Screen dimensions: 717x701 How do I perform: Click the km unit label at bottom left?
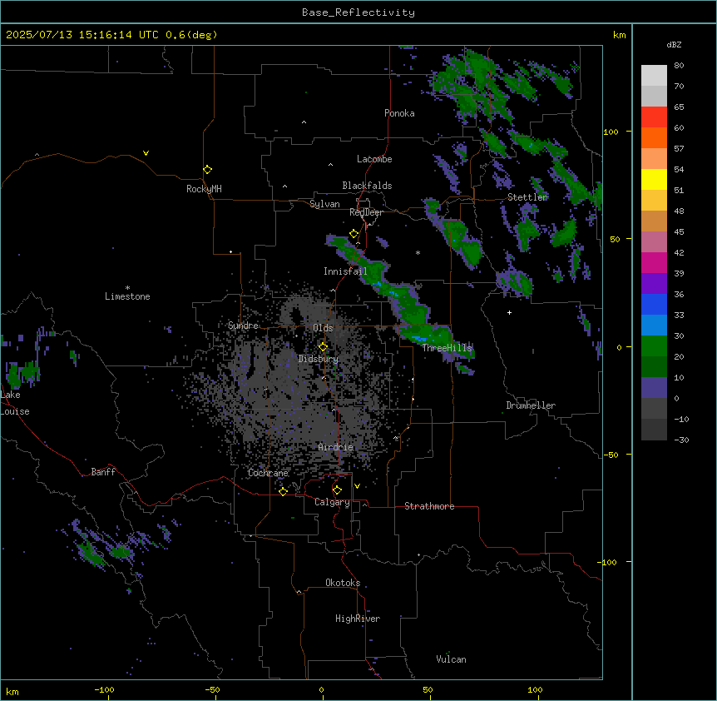tap(12, 691)
